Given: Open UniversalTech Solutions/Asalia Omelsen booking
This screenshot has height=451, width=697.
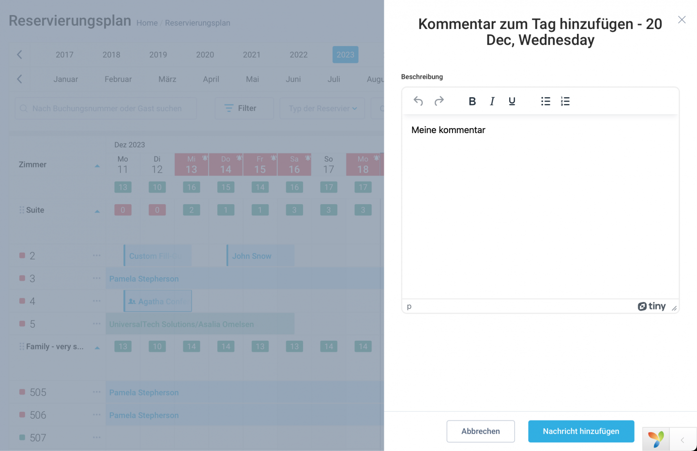Looking at the screenshot, I should tap(200, 324).
